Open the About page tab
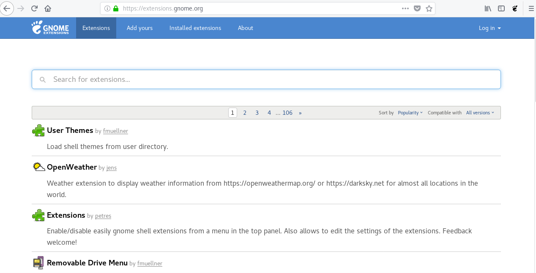The height and width of the screenshot is (273, 536). 245,28
